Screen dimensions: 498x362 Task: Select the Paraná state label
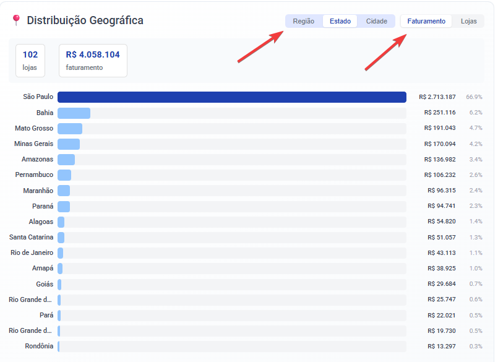pos(43,206)
